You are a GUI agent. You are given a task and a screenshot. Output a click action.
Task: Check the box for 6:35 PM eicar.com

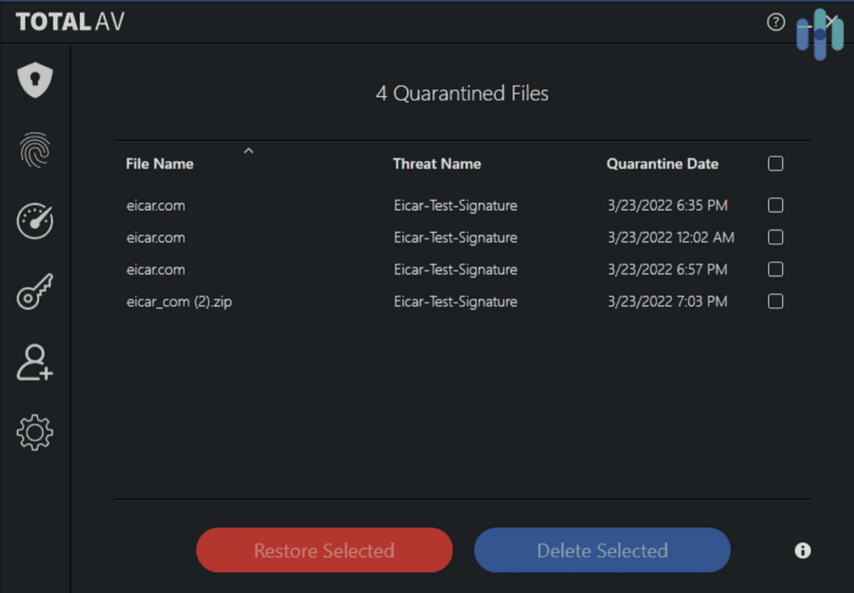776,206
